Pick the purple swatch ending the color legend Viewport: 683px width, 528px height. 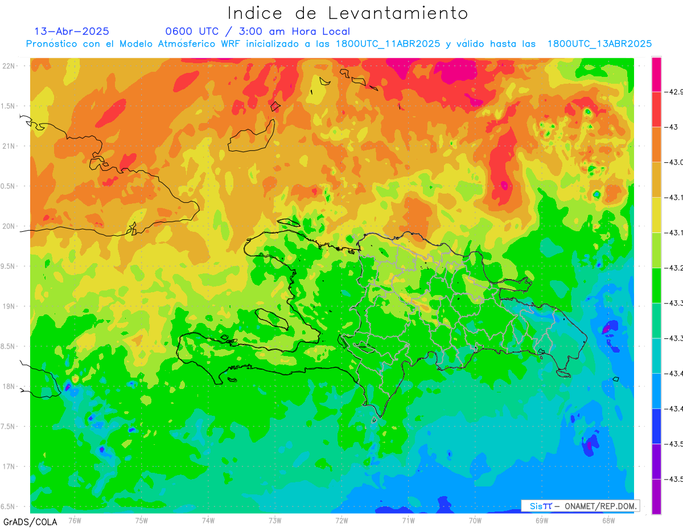pyautogui.click(x=656, y=496)
